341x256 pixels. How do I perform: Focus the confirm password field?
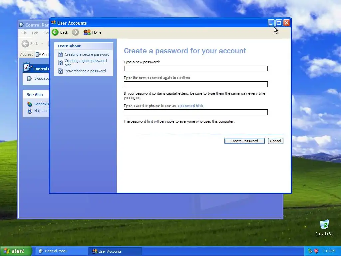pyautogui.click(x=196, y=84)
